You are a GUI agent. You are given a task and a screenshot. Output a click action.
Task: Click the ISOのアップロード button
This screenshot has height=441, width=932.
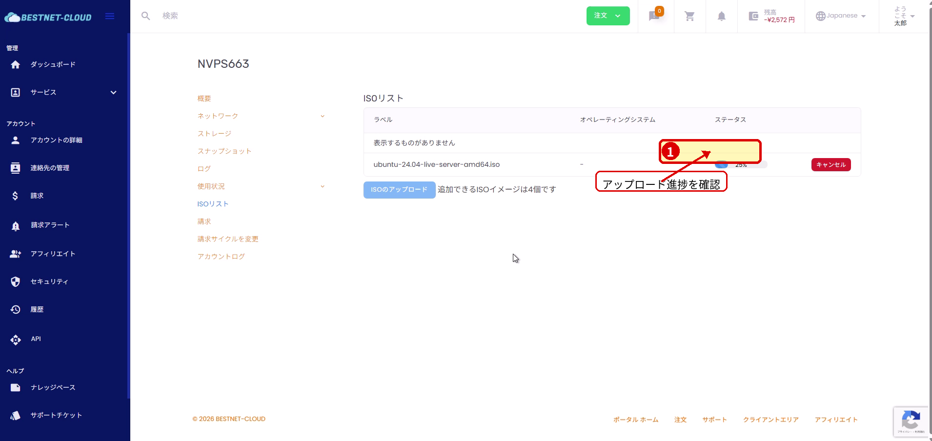pyautogui.click(x=399, y=190)
